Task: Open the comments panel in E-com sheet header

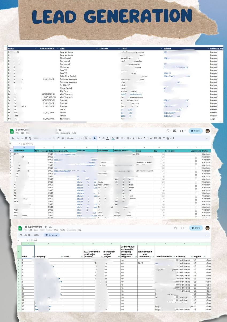Action: point(175,131)
